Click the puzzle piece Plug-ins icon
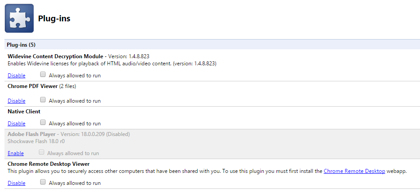Viewport: 420px width, 196px height. [x=19, y=18]
